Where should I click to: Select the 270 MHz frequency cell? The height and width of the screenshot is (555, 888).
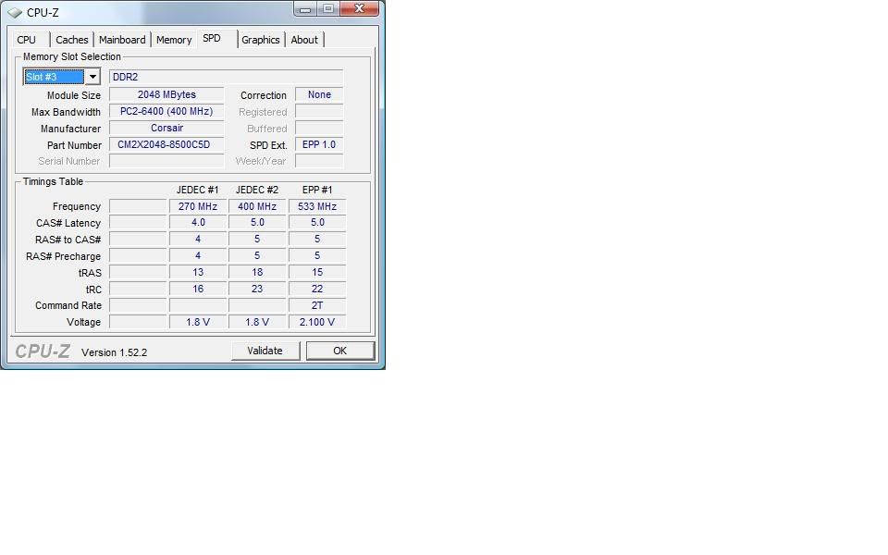click(198, 206)
